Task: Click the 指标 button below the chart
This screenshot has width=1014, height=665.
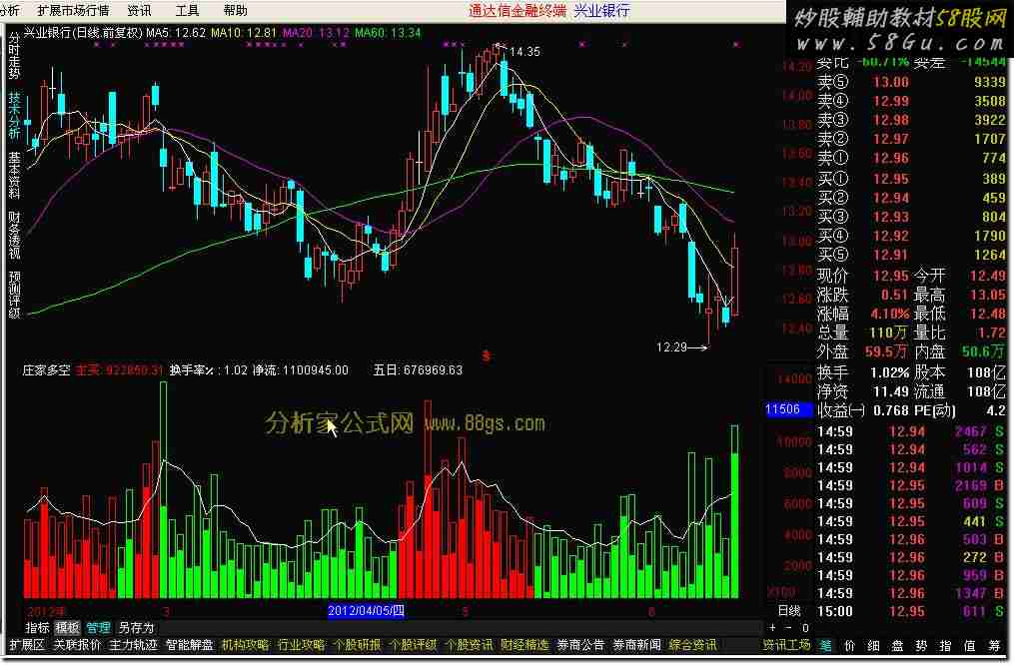Action: click(37, 627)
